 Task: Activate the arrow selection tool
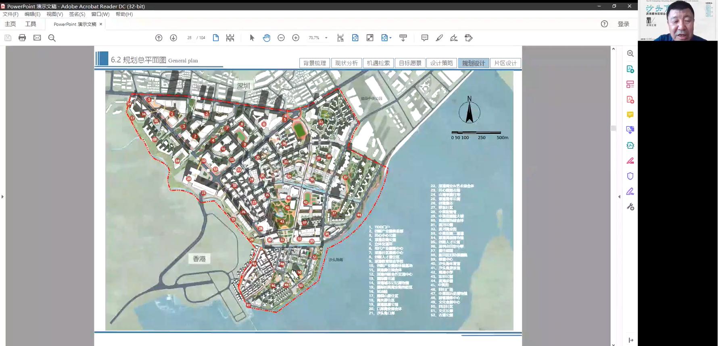click(x=252, y=38)
